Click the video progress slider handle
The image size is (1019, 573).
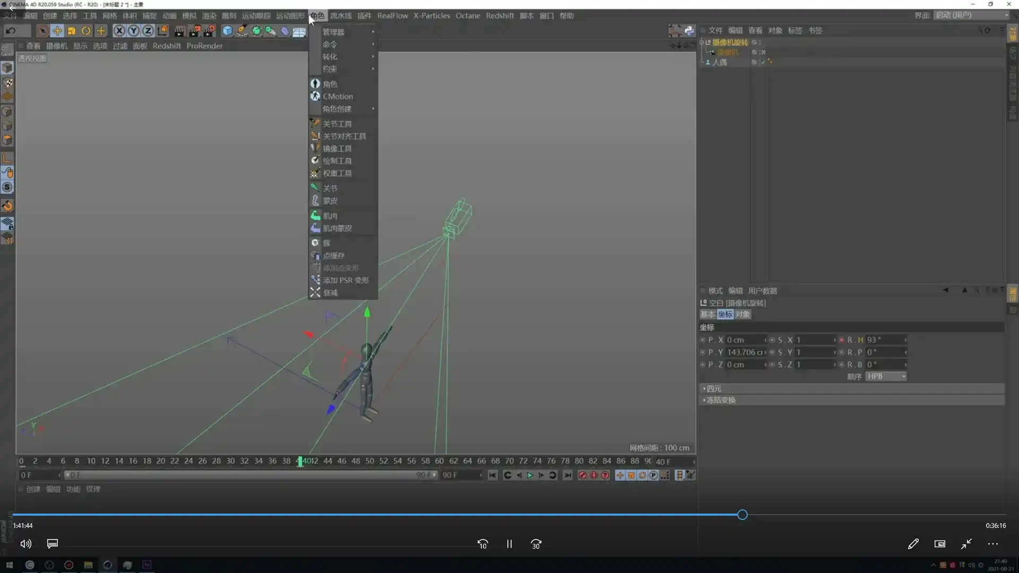point(742,515)
